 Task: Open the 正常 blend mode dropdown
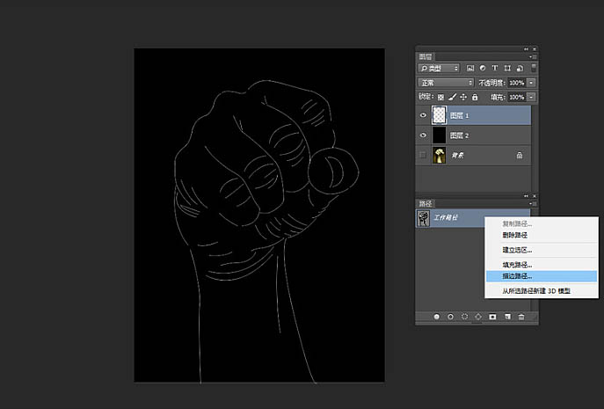[446, 82]
